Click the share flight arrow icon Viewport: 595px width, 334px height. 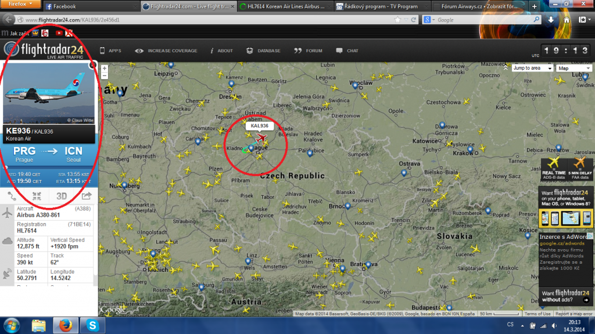pos(87,196)
